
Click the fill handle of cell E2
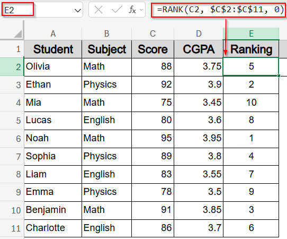point(279,75)
